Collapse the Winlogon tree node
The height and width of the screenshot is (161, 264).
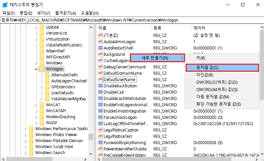(x=36, y=69)
